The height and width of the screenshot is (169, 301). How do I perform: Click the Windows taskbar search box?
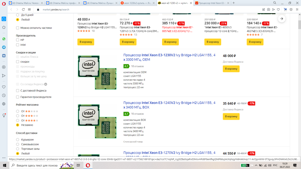click(x=41, y=165)
